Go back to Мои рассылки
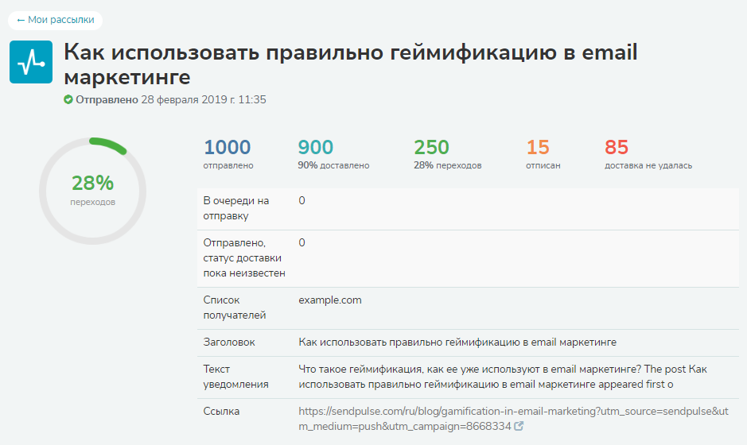The image size is (747, 445). (x=55, y=20)
